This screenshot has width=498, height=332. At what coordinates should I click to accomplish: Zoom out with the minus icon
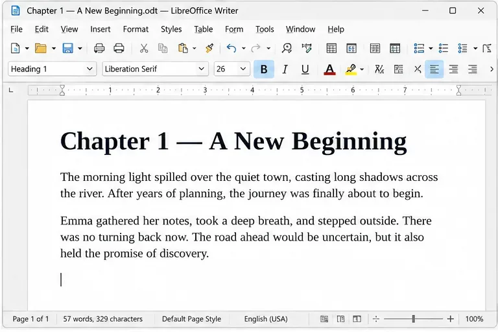376,318
